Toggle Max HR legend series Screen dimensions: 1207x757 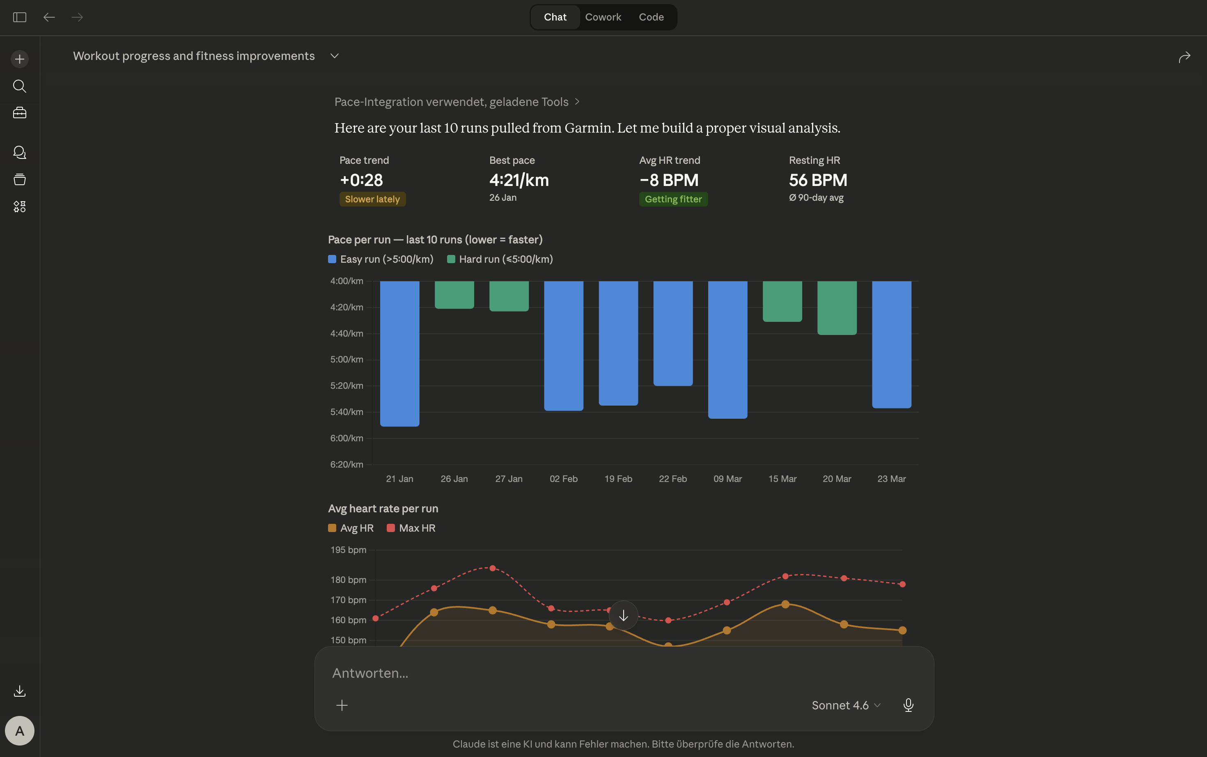[411, 528]
